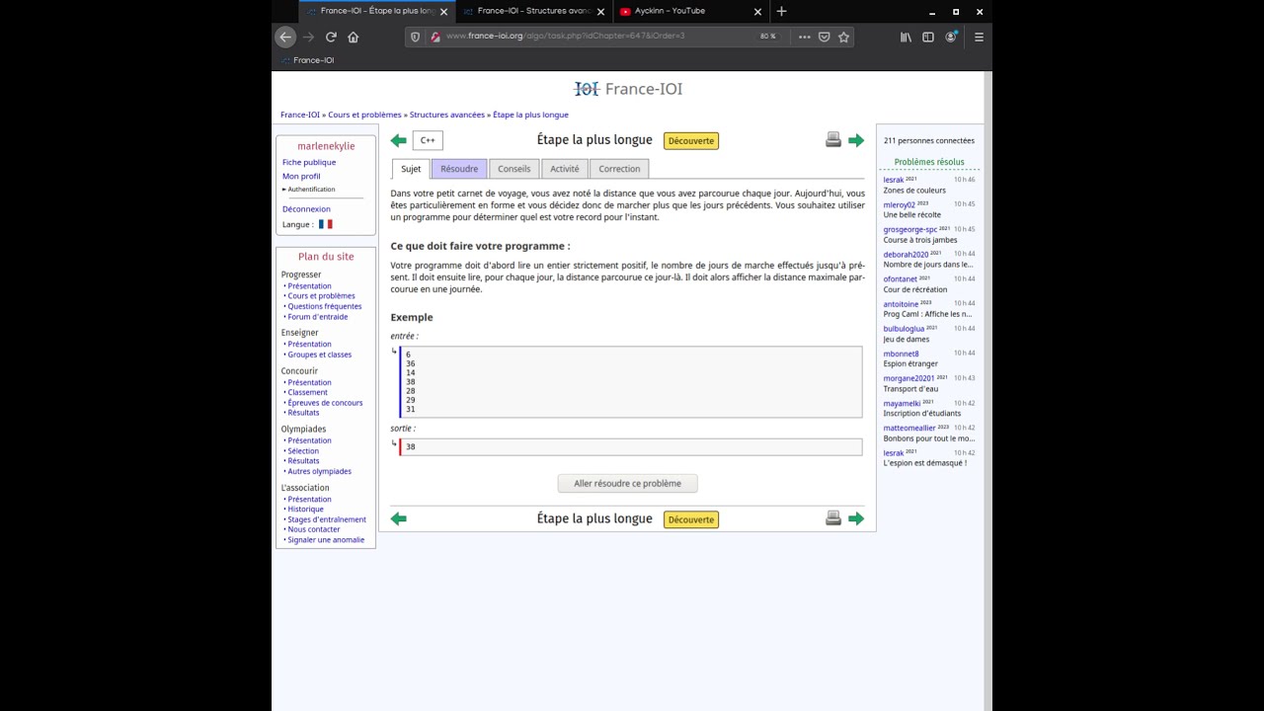Toggle the sidebar view icon
This screenshot has width=1264, height=711.
(928, 37)
